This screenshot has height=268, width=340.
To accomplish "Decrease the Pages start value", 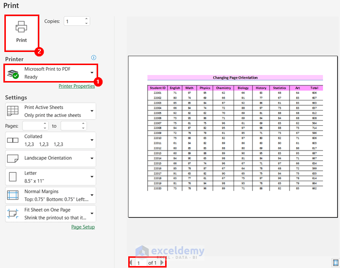I will tap(45, 128).
